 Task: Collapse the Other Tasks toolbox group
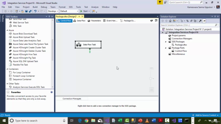[x=7, y=84]
